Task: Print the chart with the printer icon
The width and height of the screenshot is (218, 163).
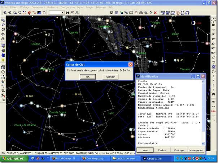Action: 141,13
